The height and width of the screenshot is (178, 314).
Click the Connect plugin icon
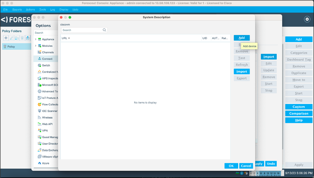[x=40, y=59]
